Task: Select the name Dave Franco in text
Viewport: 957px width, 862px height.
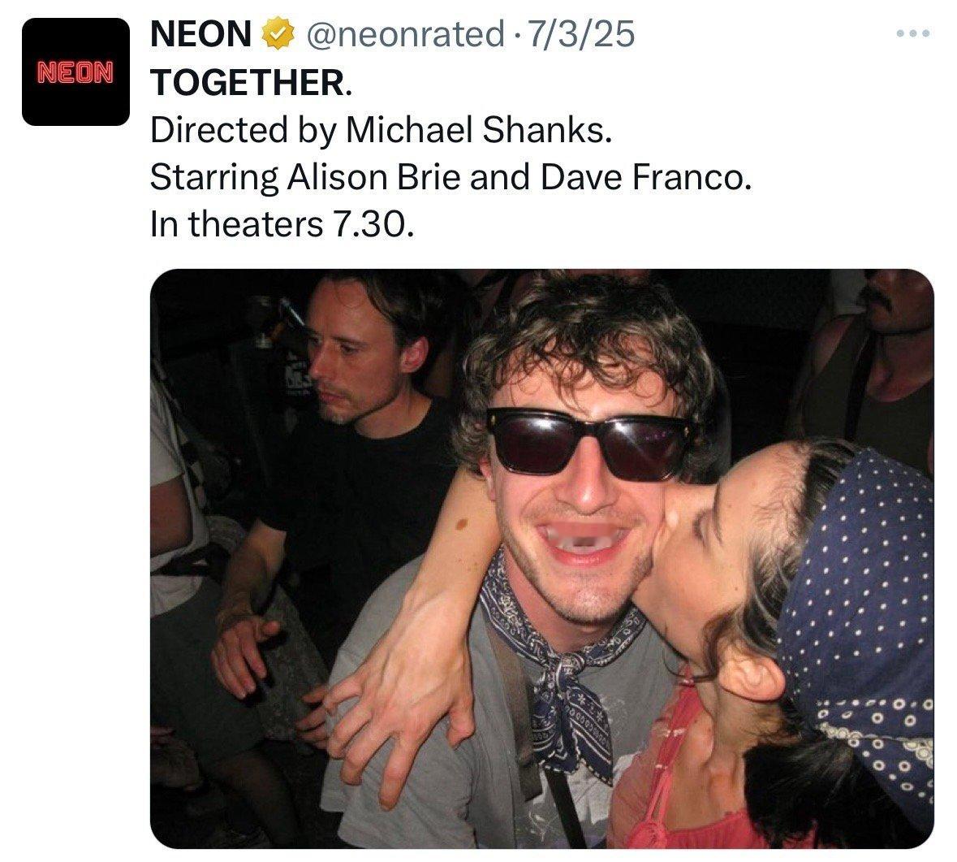Action: point(646,178)
